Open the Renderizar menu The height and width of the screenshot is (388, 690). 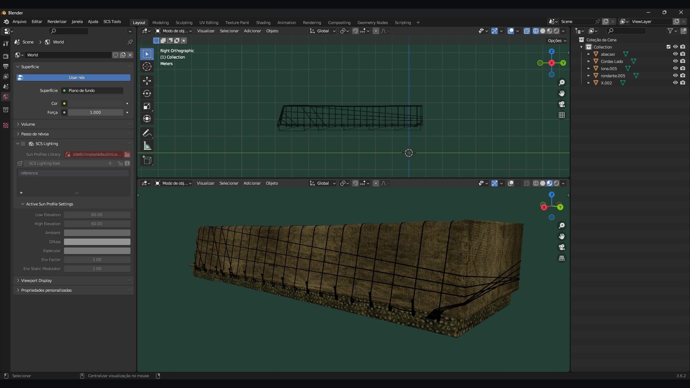[57, 22]
